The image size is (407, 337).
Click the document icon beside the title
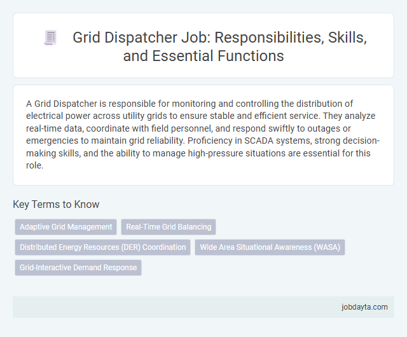(50, 38)
